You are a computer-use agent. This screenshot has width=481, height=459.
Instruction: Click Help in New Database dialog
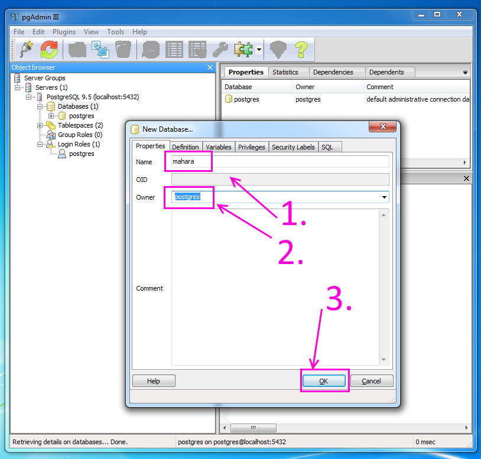pyautogui.click(x=154, y=381)
